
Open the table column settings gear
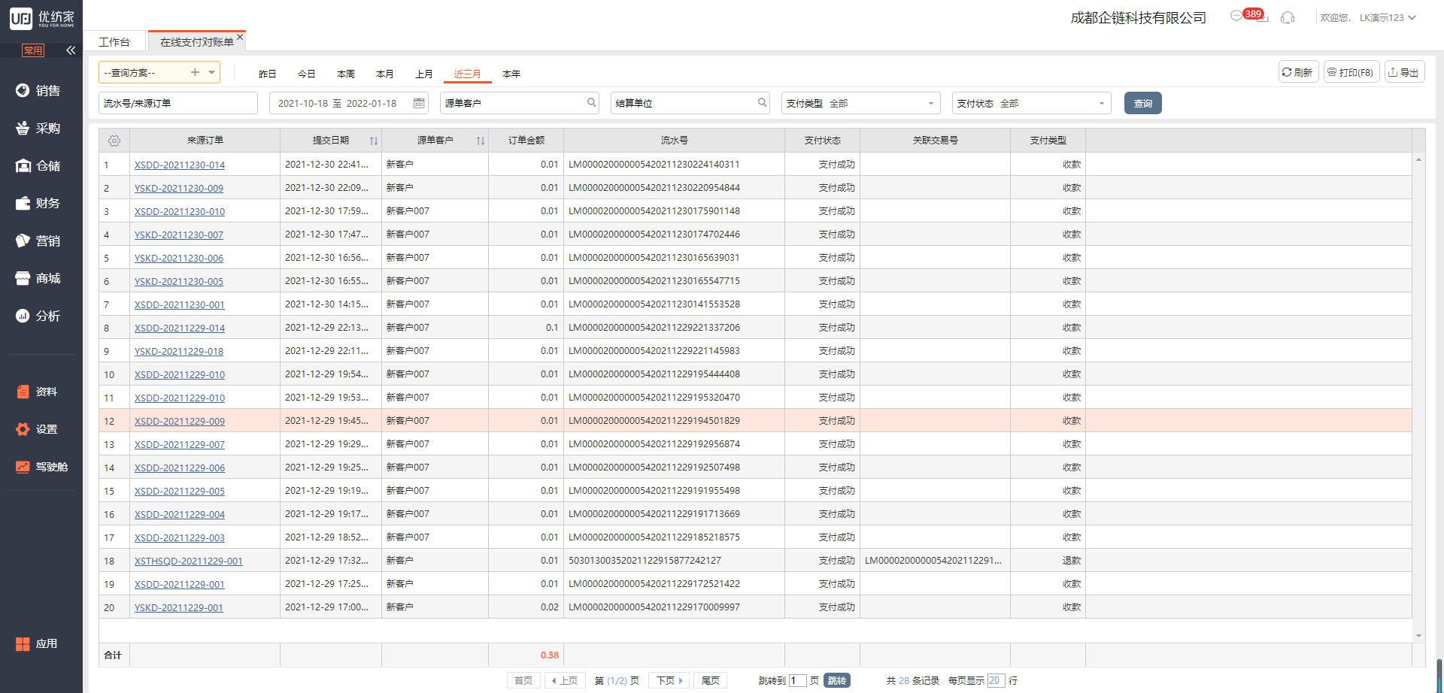114,141
